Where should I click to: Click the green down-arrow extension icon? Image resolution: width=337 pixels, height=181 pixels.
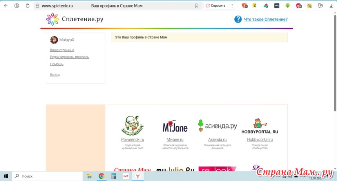pos(288,6)
